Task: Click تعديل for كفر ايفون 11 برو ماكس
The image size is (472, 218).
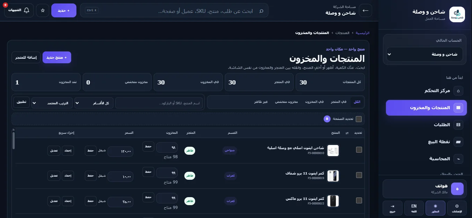Action: coord(54,201)
